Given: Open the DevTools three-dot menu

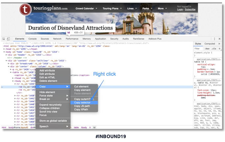Looking at the screenshot, I should [x=214, y=39].
